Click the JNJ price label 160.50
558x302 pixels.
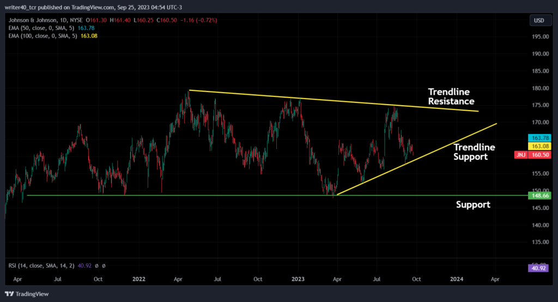point(533,155)
